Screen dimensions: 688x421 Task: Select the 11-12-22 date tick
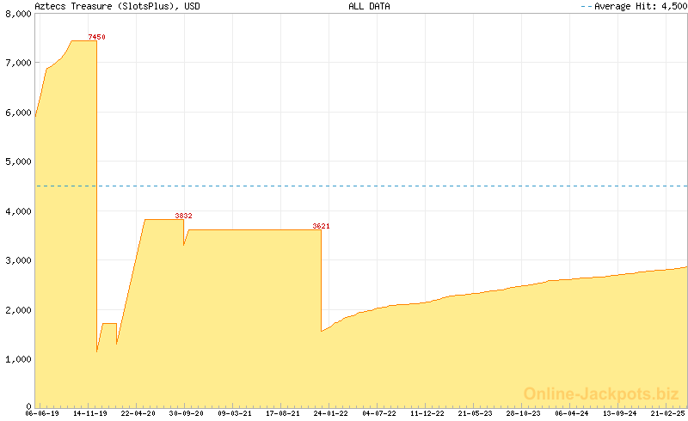tap(427, 413)
